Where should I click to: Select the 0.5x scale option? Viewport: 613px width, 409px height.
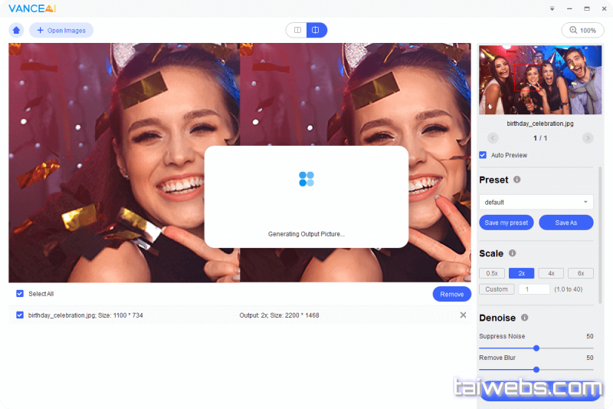pos(492,273)
